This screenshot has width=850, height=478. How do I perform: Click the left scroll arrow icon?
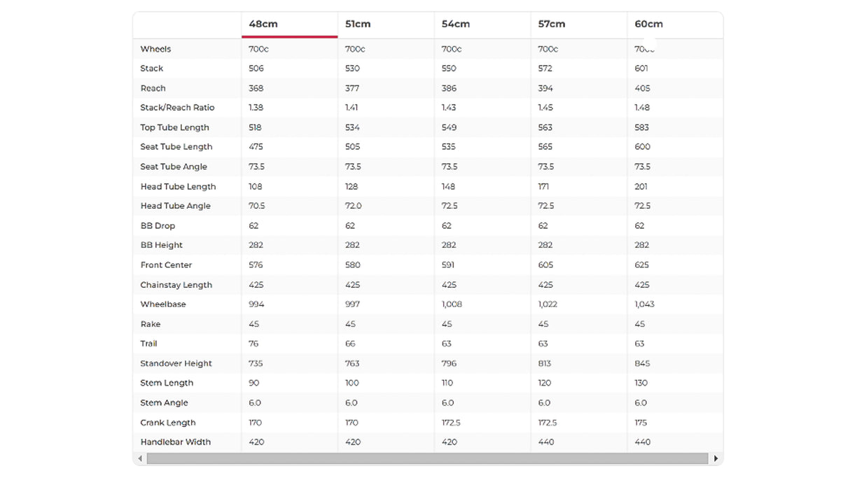click(140, 458)
